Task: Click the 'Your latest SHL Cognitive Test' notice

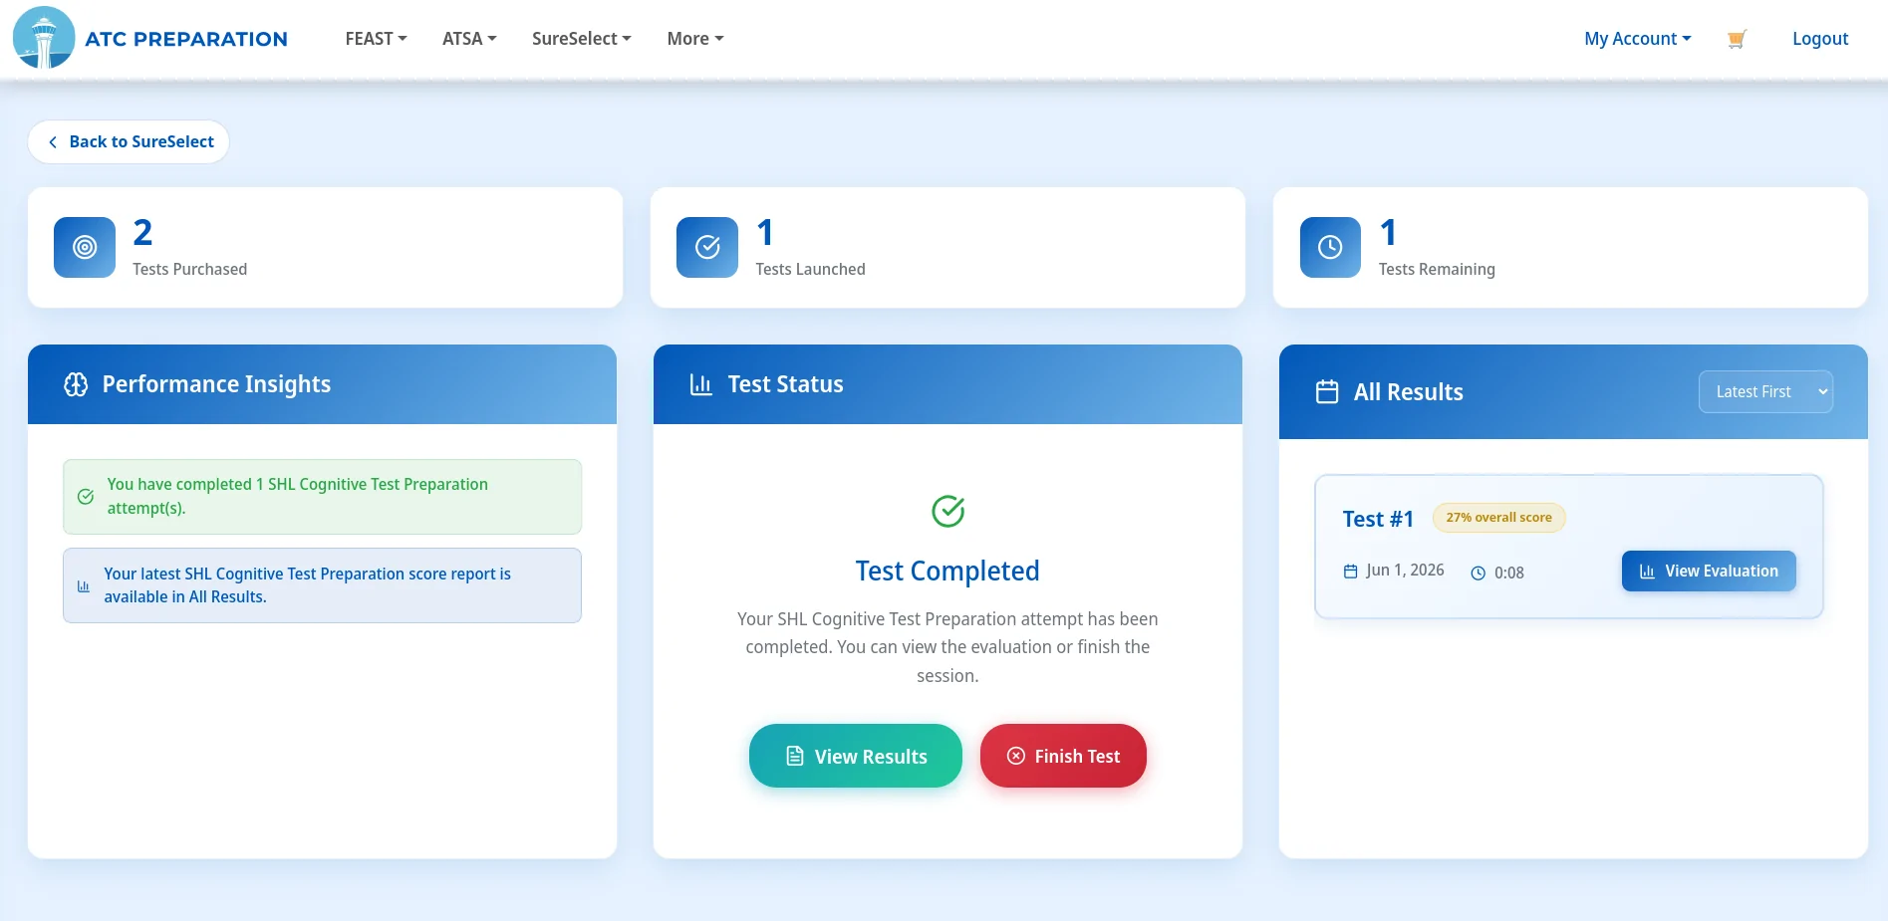Action: (322, 585)
